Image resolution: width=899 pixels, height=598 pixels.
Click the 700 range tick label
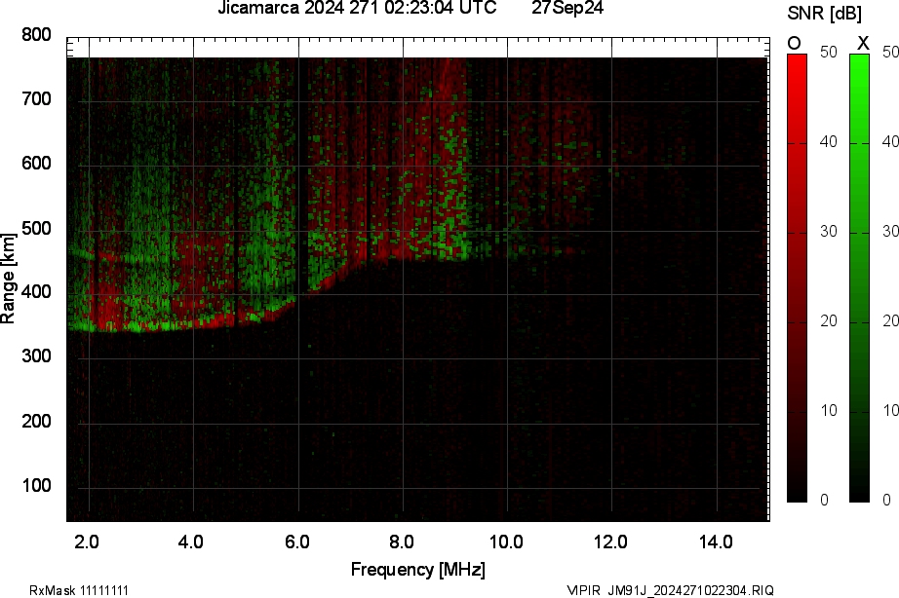tap(36, 99)
